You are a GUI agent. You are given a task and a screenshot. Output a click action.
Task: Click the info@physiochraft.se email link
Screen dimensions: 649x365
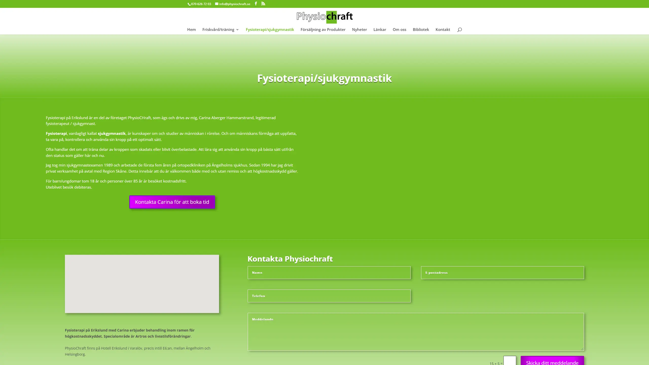pos(233,4)
